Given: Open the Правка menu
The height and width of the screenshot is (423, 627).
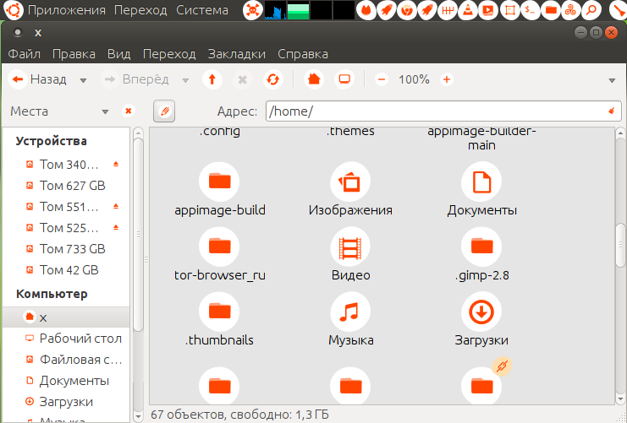Looking at the screenshot, I should tap(74, 54).
